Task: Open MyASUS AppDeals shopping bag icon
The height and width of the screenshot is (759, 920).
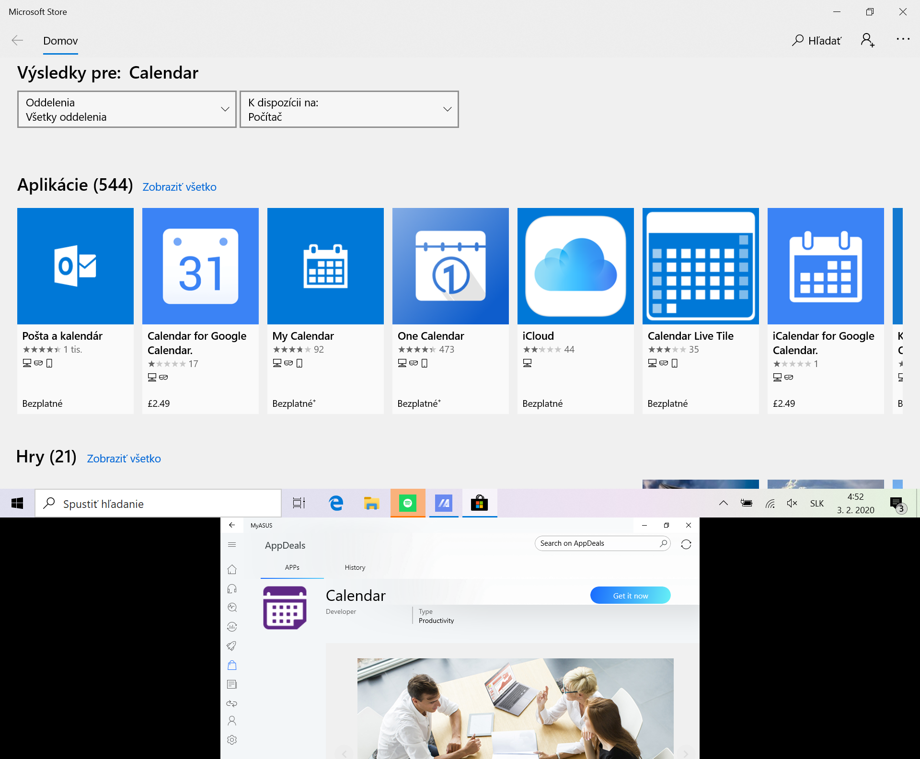Action: coord(232,665)
